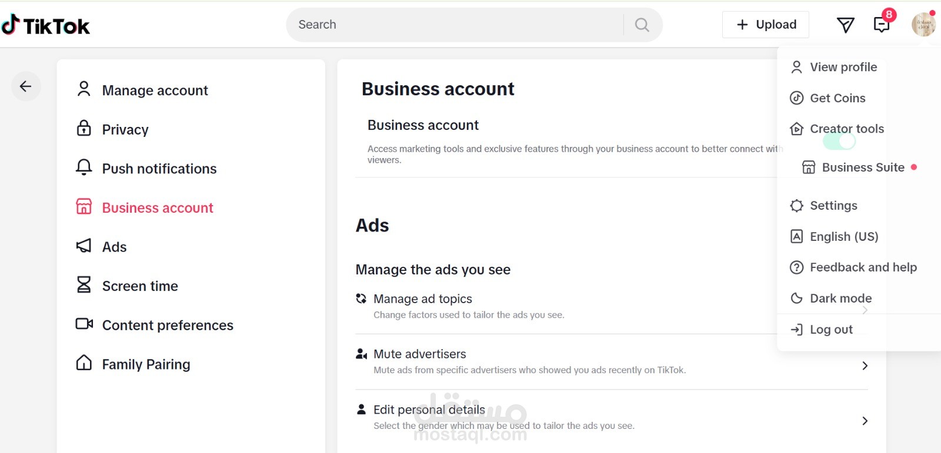
Task: Click the Push notifications bell icon
Action: 84,168
